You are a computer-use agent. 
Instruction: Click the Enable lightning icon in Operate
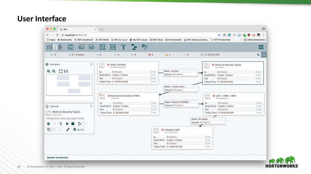point(55,124)
